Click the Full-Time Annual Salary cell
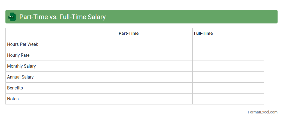 tap(228, 77)
